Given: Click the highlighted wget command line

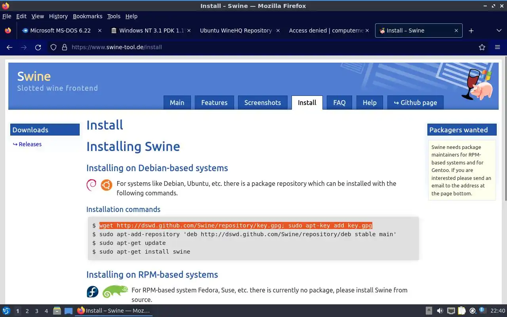Looking at the screenshot, I should point(236,225).
